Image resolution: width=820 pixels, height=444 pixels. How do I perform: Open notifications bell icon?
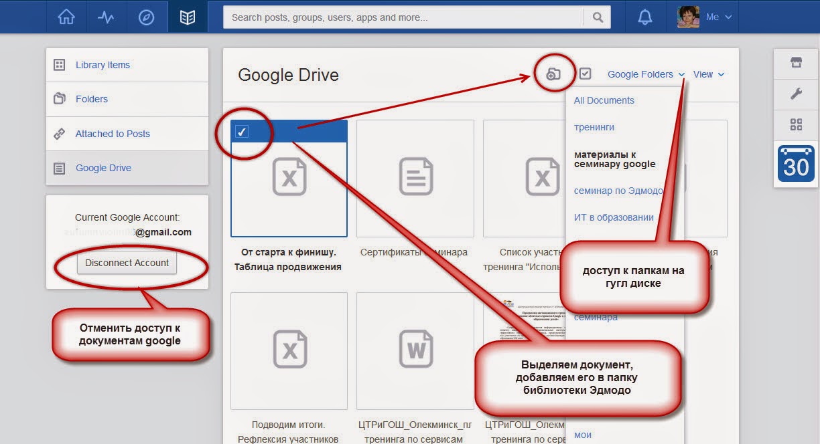tap(645, 17)
